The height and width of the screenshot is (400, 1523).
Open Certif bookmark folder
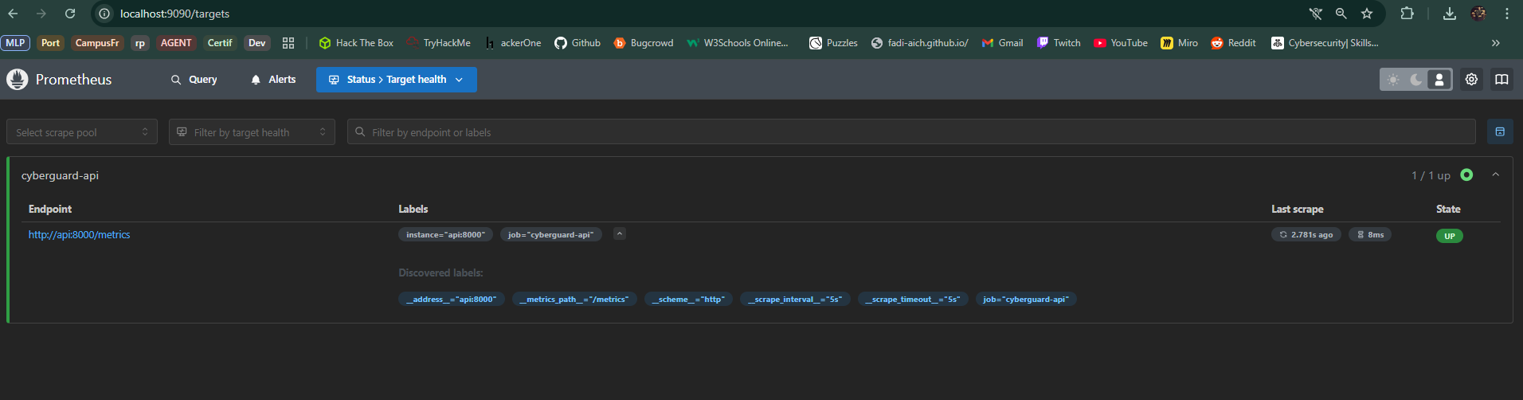tap(220, 43)
